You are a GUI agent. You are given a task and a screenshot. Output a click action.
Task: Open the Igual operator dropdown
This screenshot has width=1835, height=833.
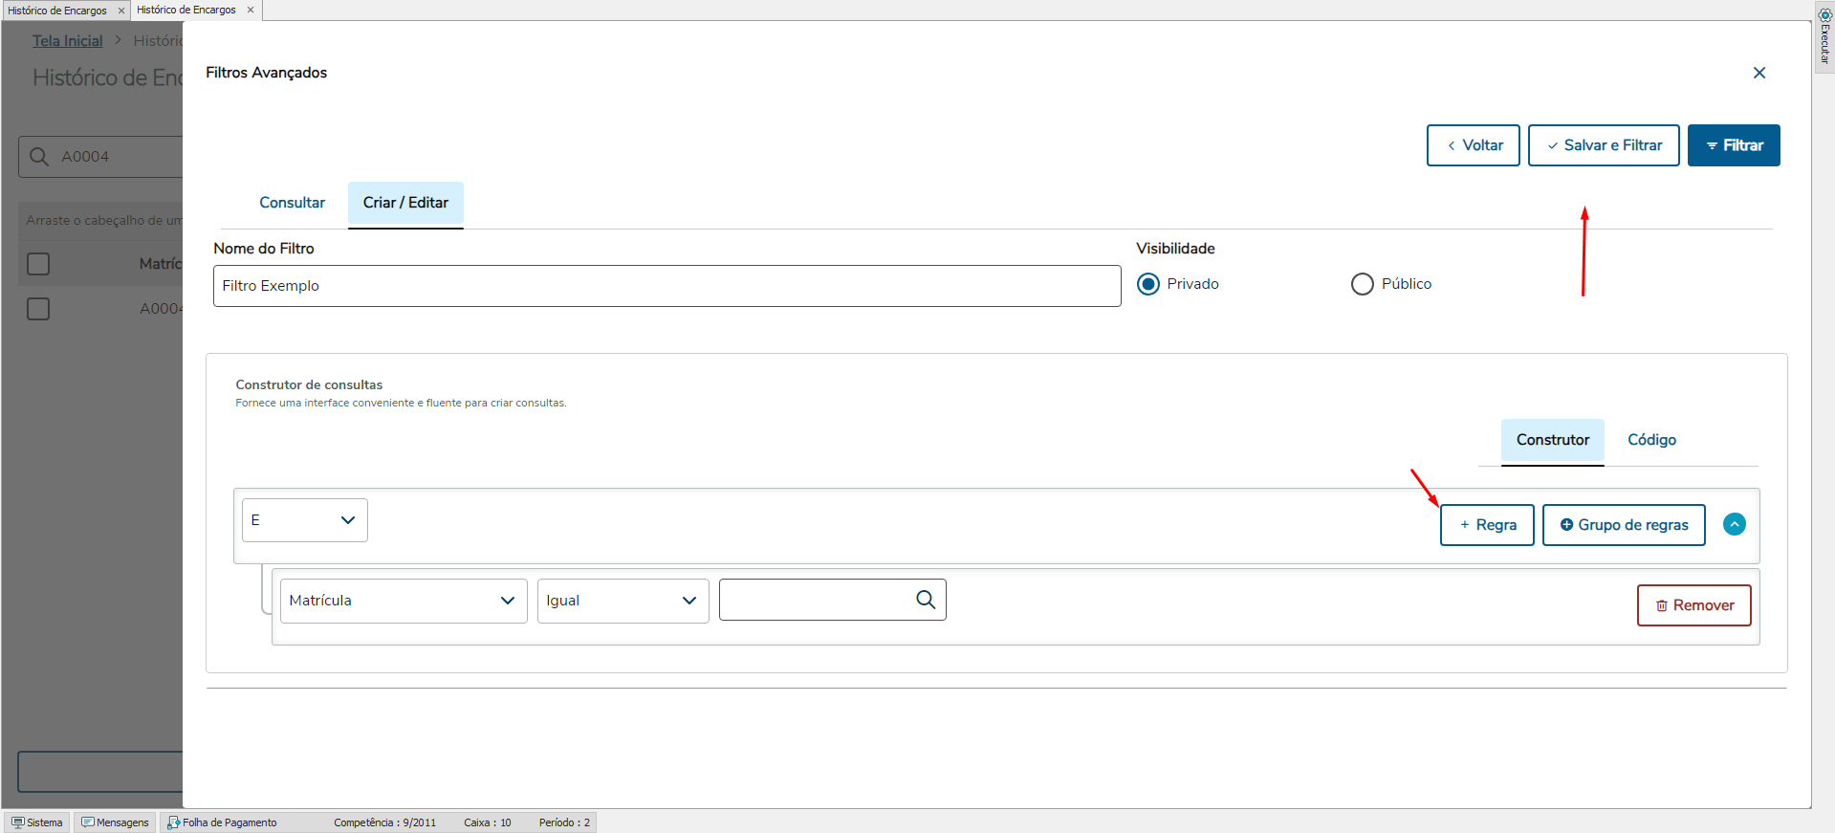(623, 601)
